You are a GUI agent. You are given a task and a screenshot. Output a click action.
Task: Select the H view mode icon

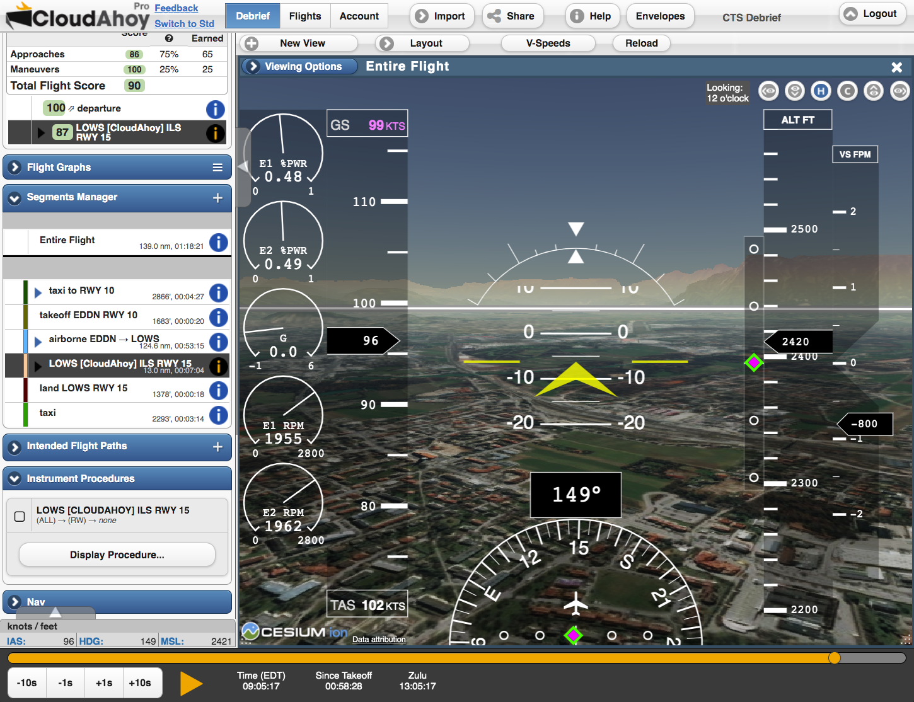(821, 91)
